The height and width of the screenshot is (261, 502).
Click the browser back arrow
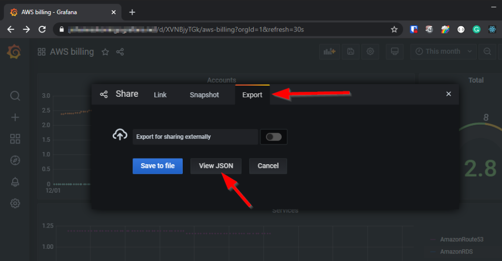click(11, 29)
